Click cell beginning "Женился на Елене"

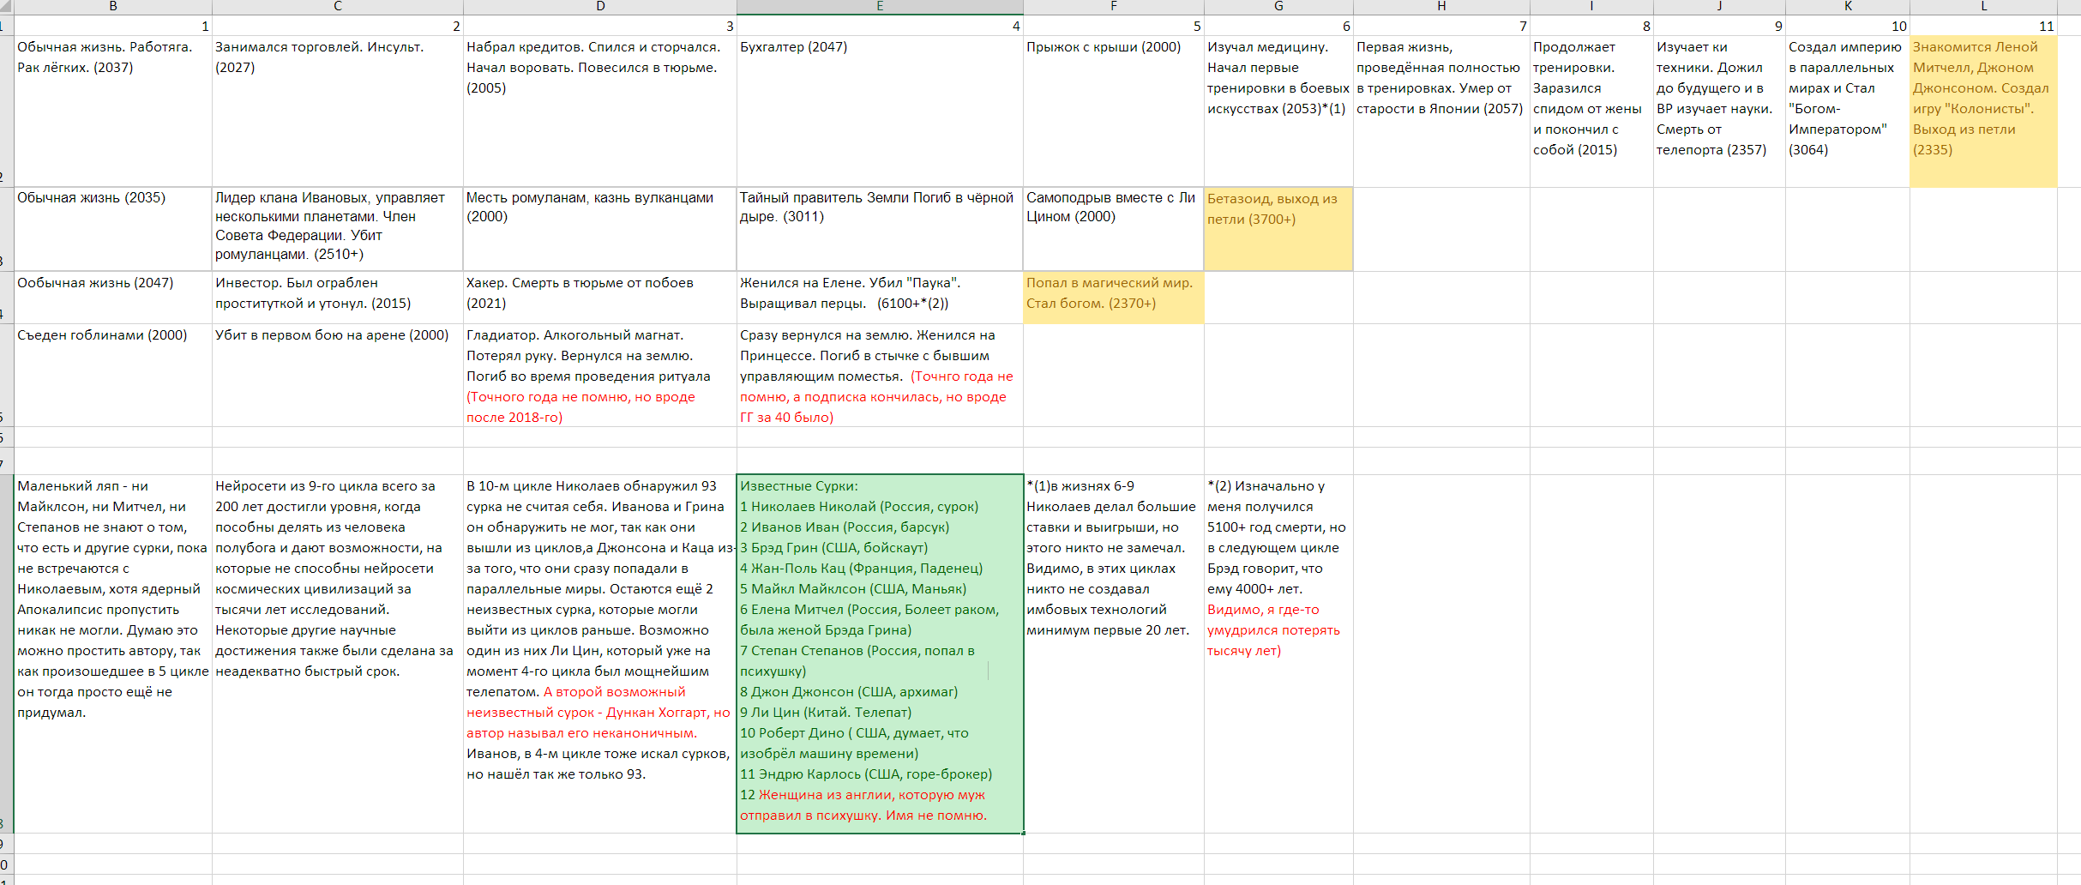[x=880, y=298]
